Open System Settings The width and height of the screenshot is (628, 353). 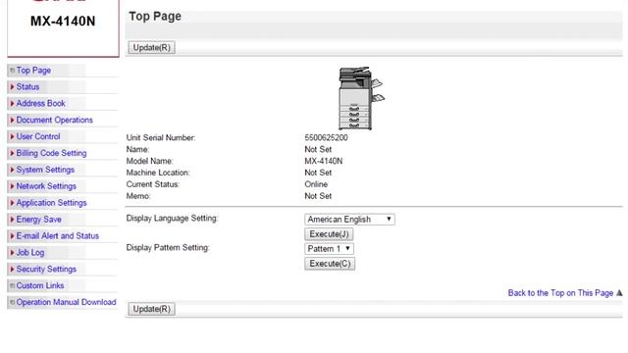click(x=45, y=170)
